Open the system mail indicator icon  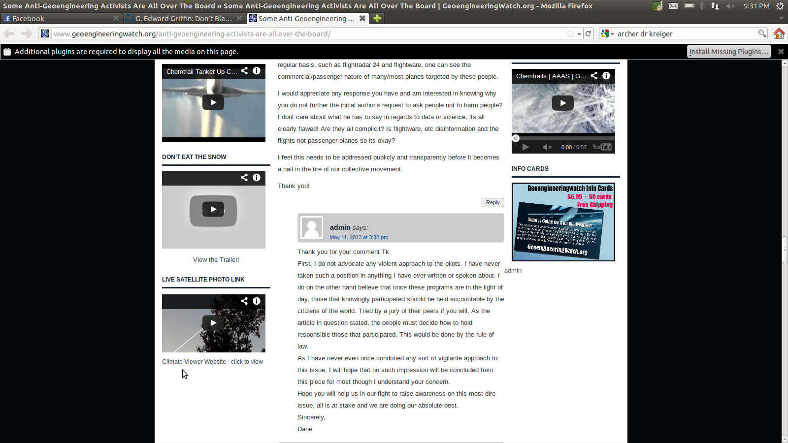point(673,6)
